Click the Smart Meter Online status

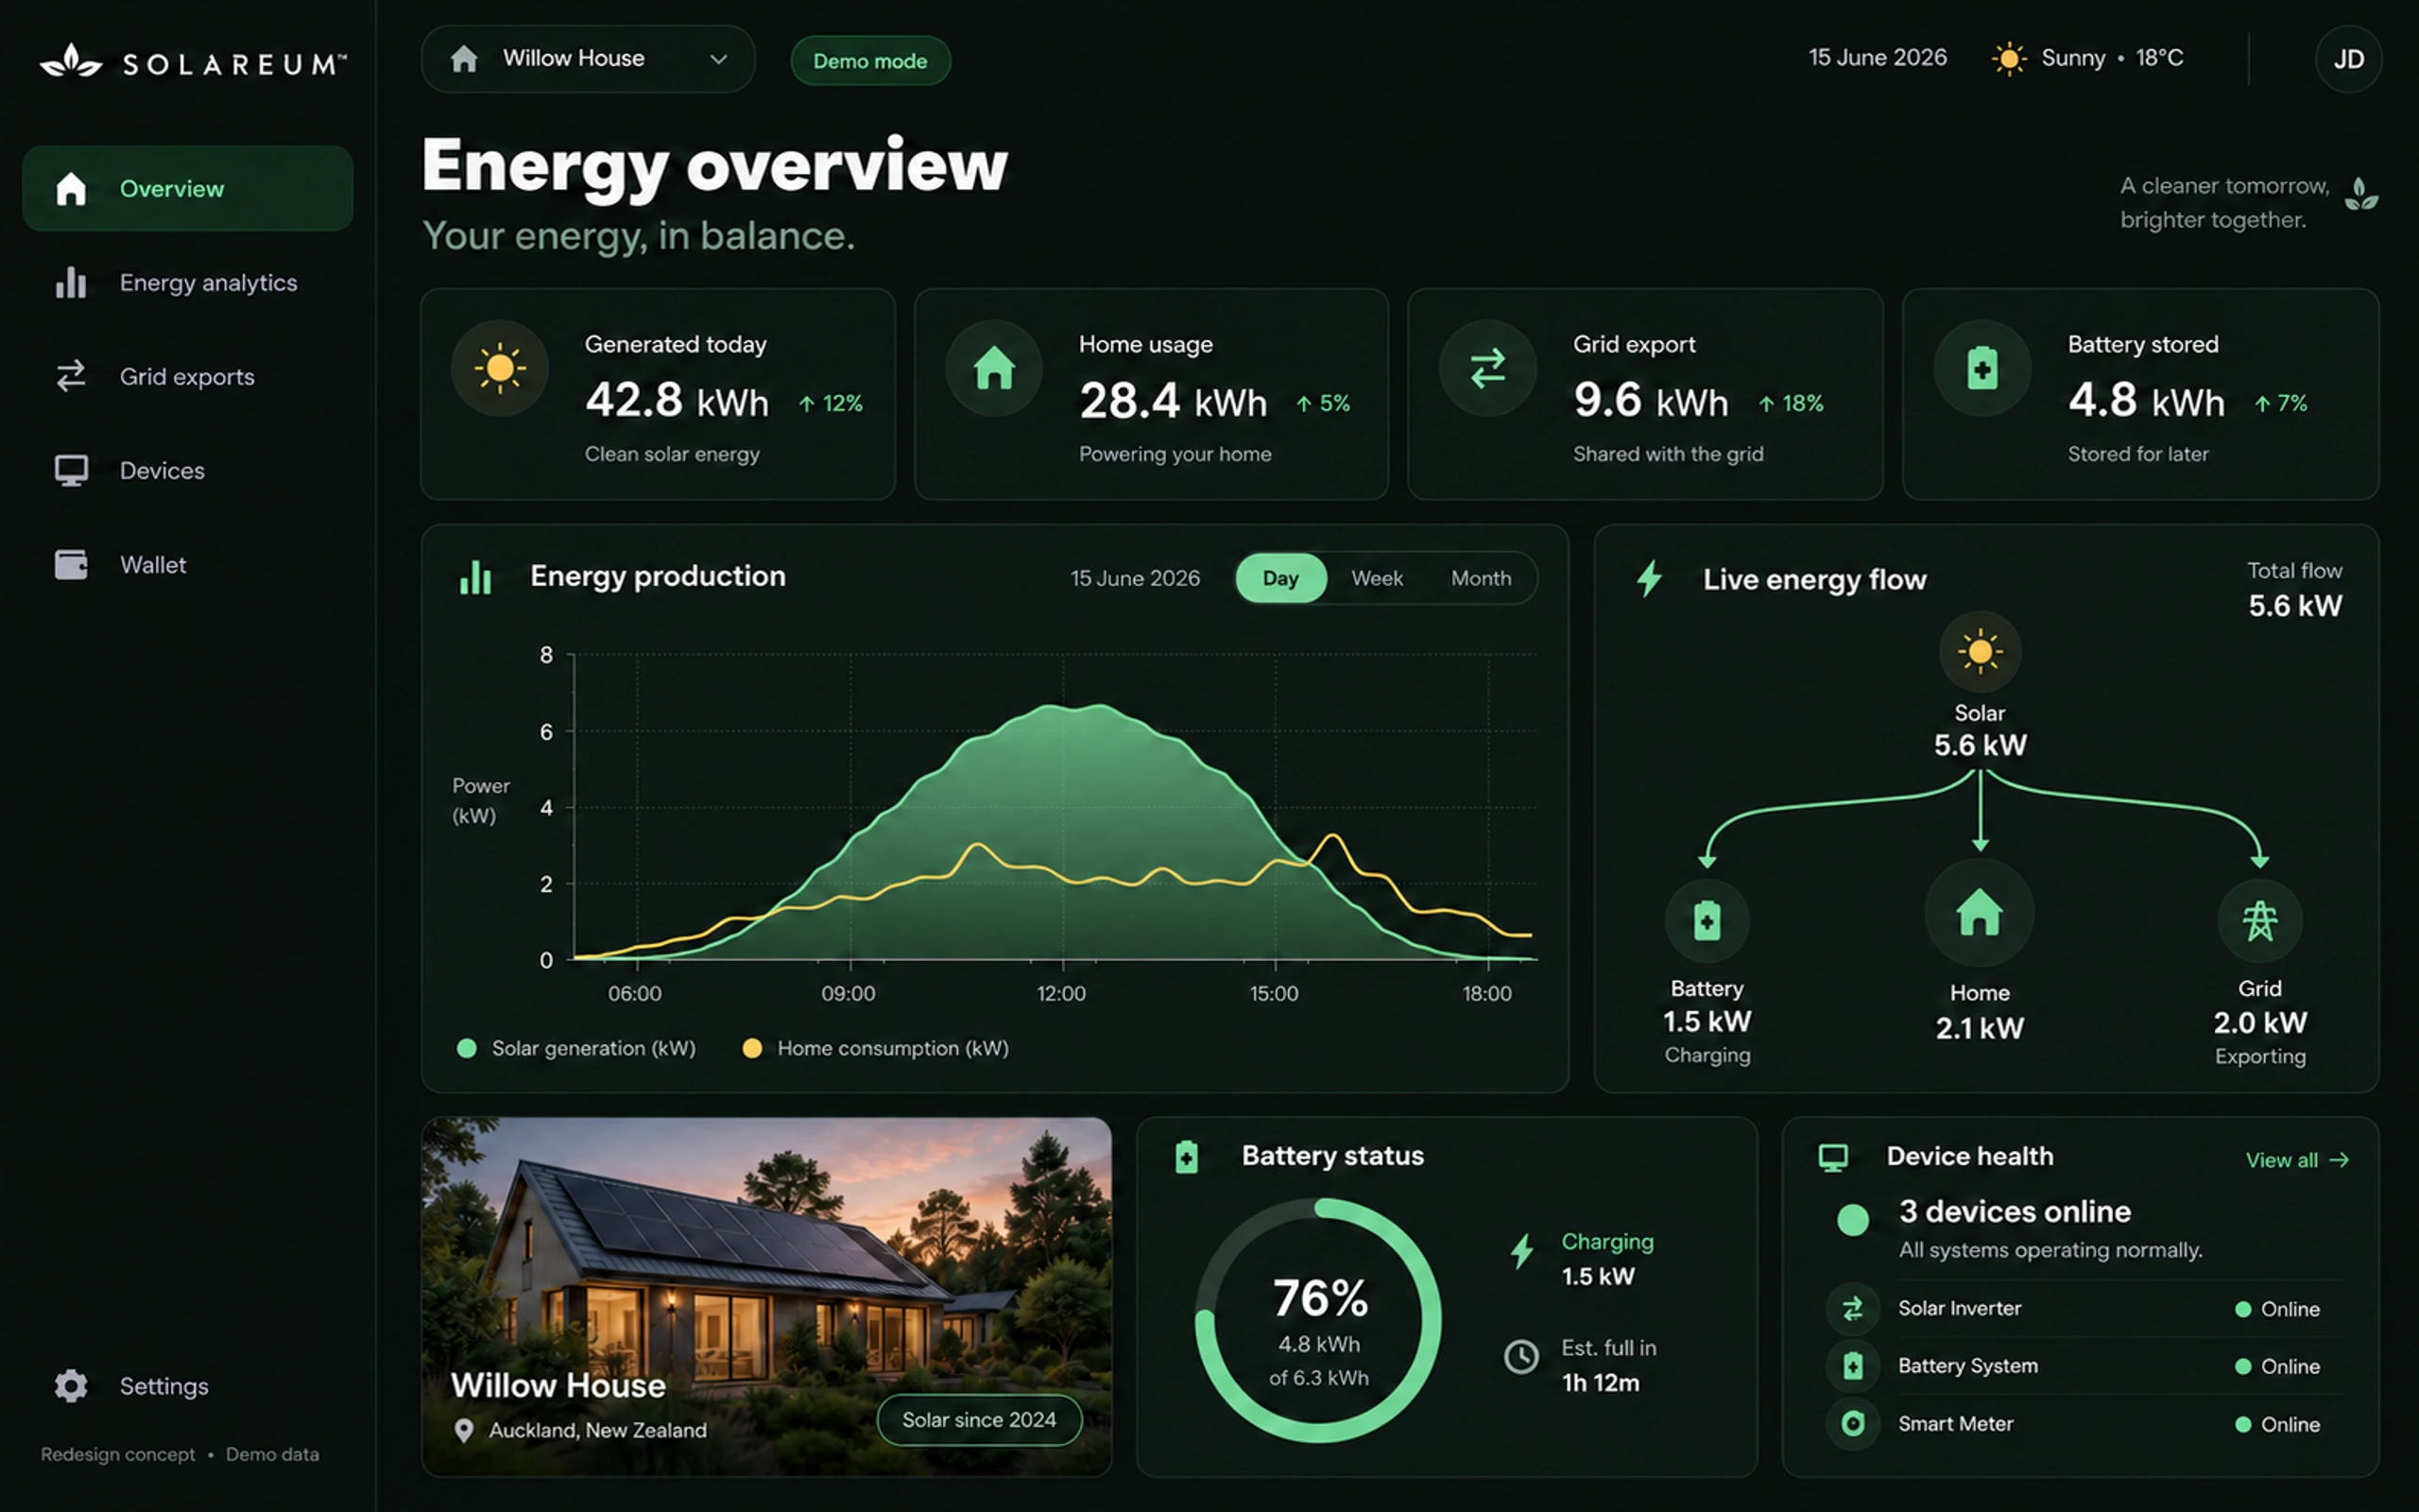pyautogui.click(x=2278, y=1424)
